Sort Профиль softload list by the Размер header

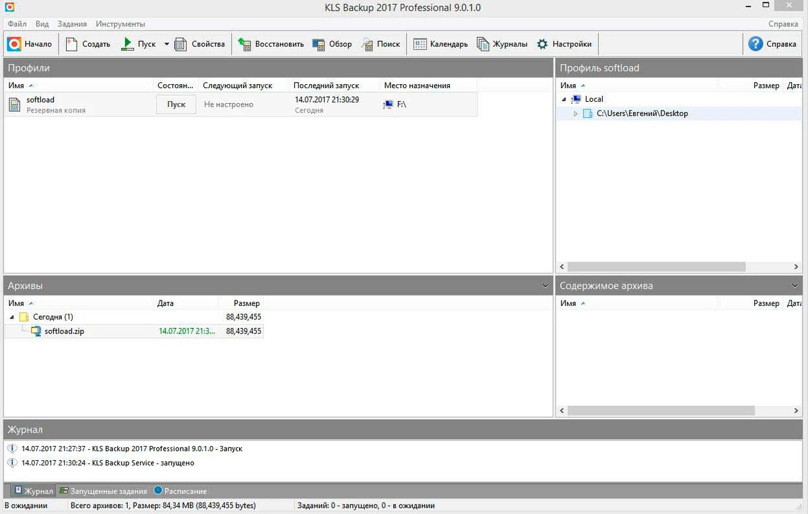click(766, 86)
